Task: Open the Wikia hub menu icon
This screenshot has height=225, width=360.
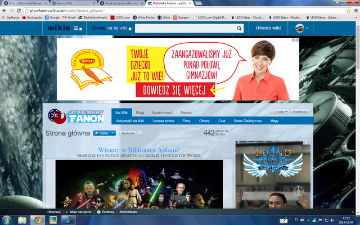Action: pyautogui.click(x=78, y=28)
